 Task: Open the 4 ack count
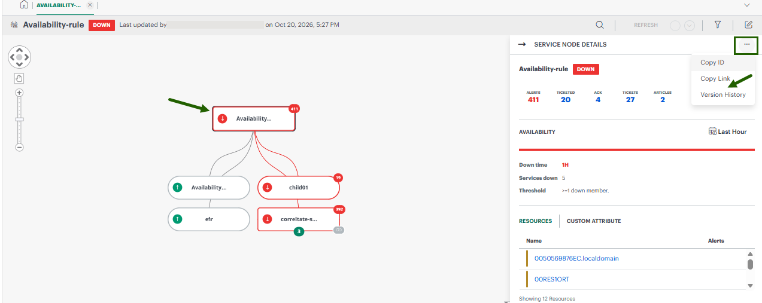click(x=598, y=100)
